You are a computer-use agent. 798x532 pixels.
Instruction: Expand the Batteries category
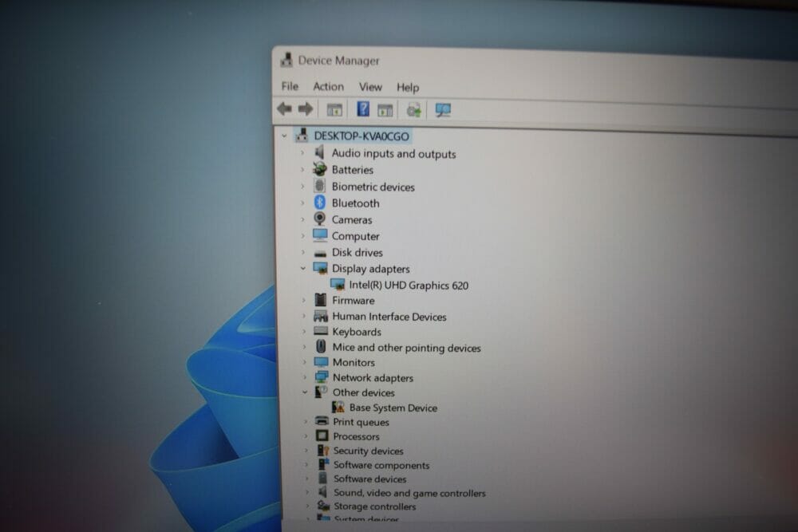(x=302, y=169)
